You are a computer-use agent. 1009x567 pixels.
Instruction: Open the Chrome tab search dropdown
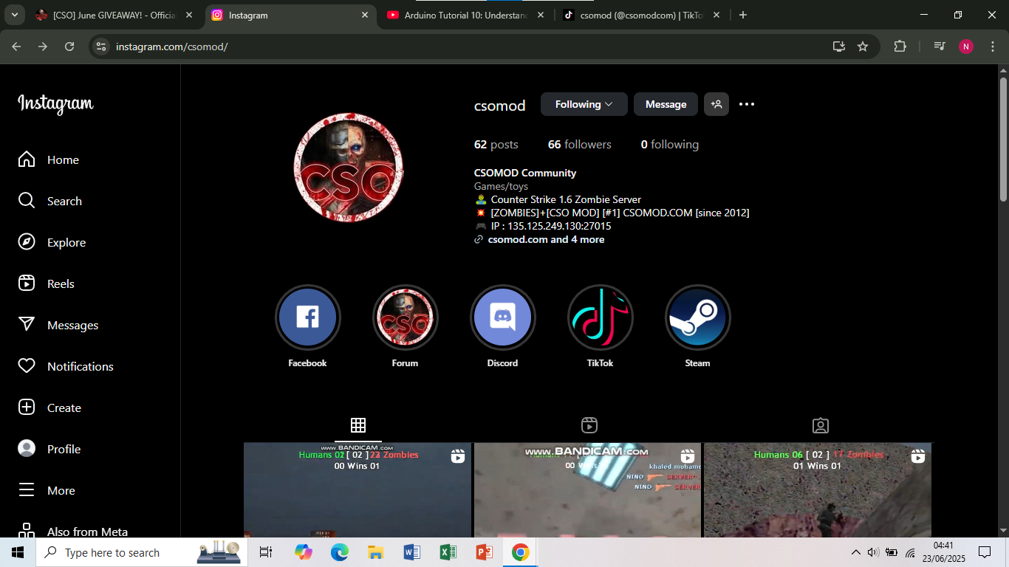point(14,15)
